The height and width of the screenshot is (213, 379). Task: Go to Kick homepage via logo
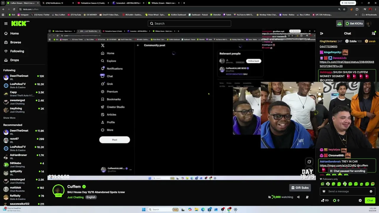(x=21, y=23)
